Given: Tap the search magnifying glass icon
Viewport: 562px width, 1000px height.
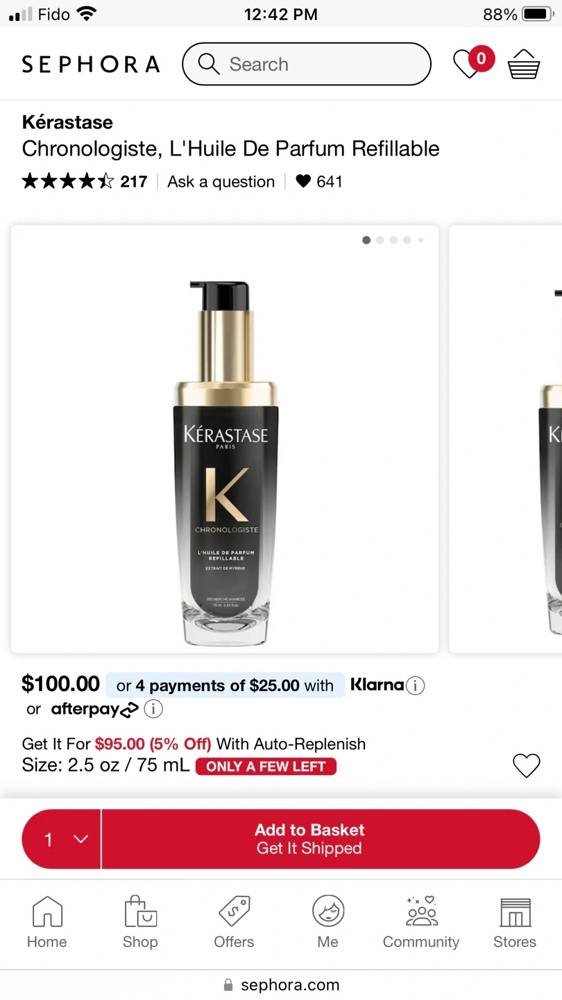Looking at the screenshot, I should click(208, 64).
